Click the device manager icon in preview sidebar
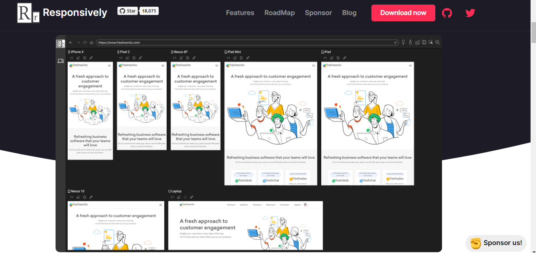536x253 pixels. click(61, 61)
